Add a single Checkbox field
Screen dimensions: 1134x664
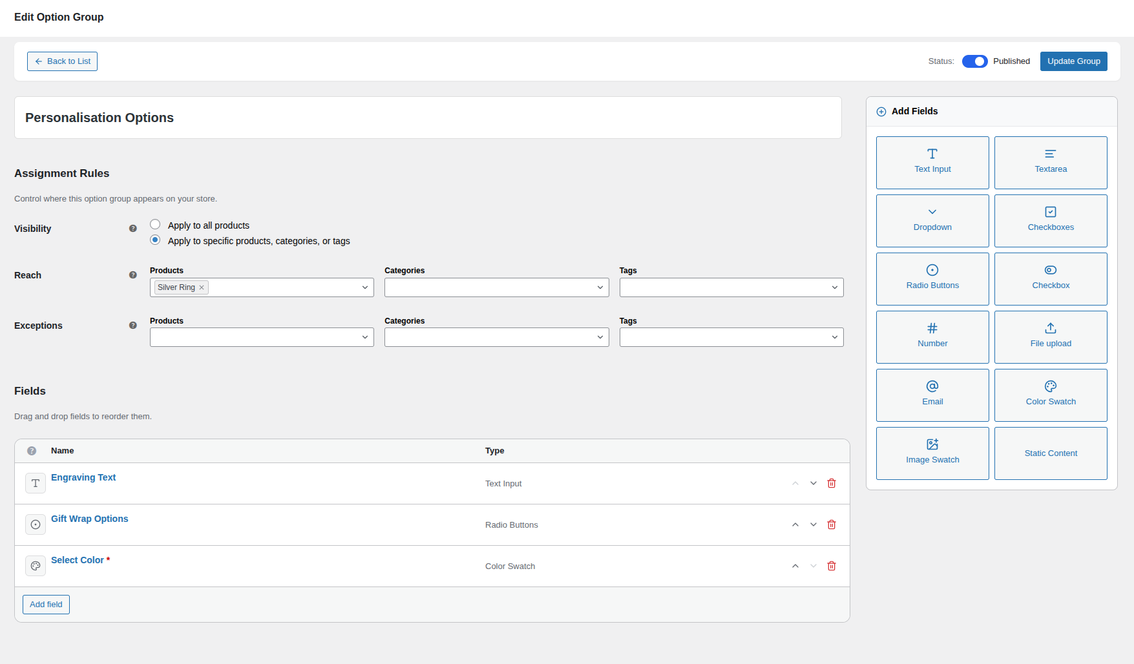pyautogui.click(x=1051, y=279)
